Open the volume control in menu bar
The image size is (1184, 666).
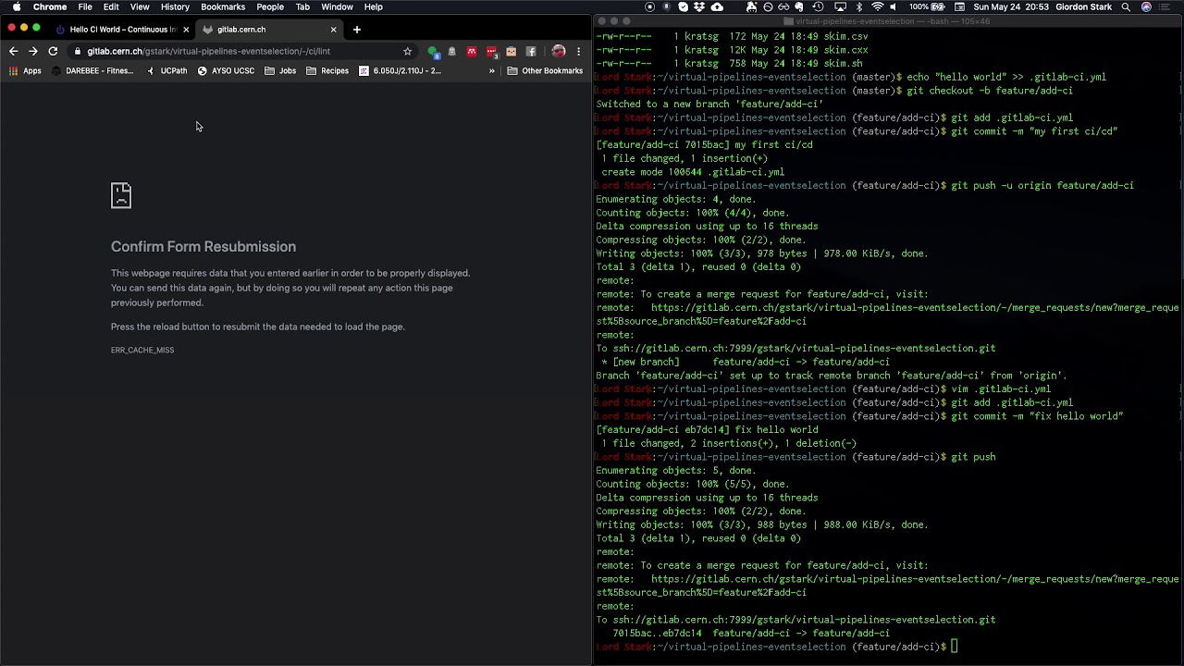[x=893, y=6]
